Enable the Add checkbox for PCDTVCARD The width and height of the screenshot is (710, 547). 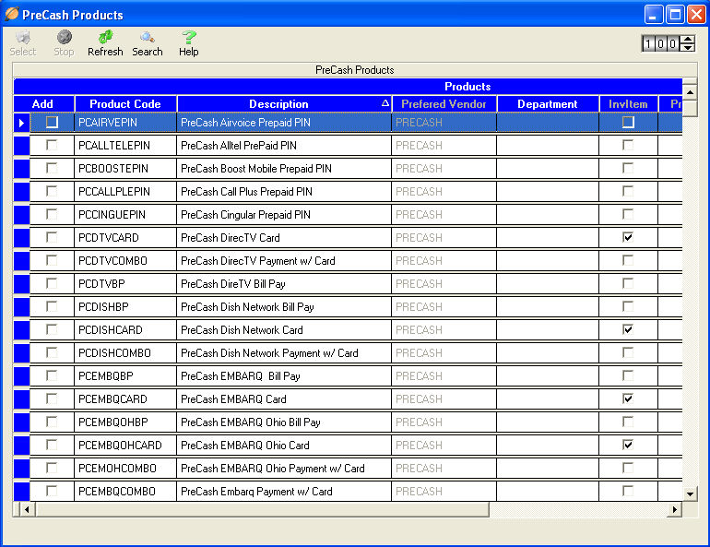pyautogui.click(x=52, y=237)
